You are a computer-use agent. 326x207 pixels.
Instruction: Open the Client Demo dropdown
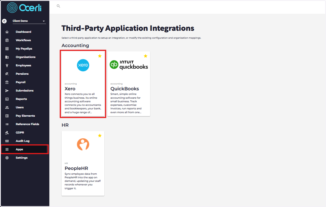[29, 21]
